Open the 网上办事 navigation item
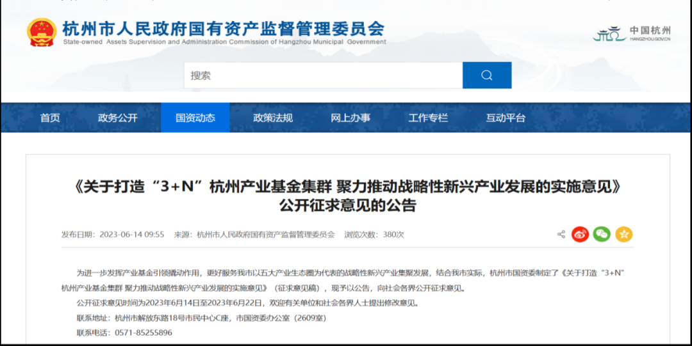 coord(350,118)
